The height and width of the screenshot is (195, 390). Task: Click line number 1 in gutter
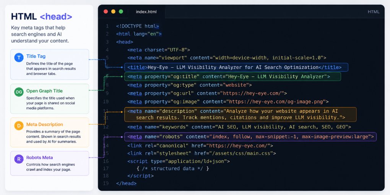pos(107,26)
